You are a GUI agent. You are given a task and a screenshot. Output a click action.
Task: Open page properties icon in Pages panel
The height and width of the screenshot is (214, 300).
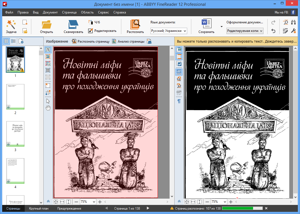(21, 41)
